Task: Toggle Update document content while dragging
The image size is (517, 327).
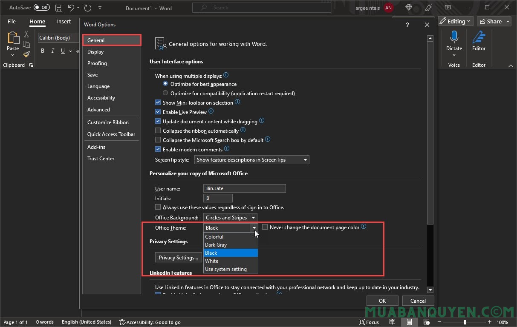Action: 158,121
